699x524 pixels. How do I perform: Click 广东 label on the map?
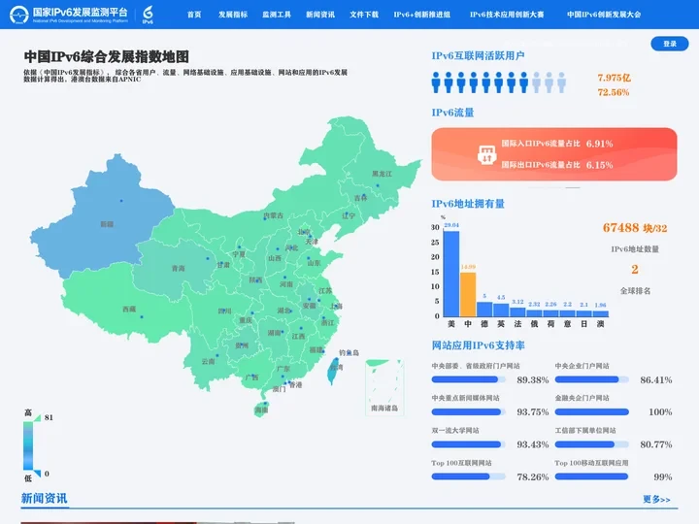click(x=283, y=369)
